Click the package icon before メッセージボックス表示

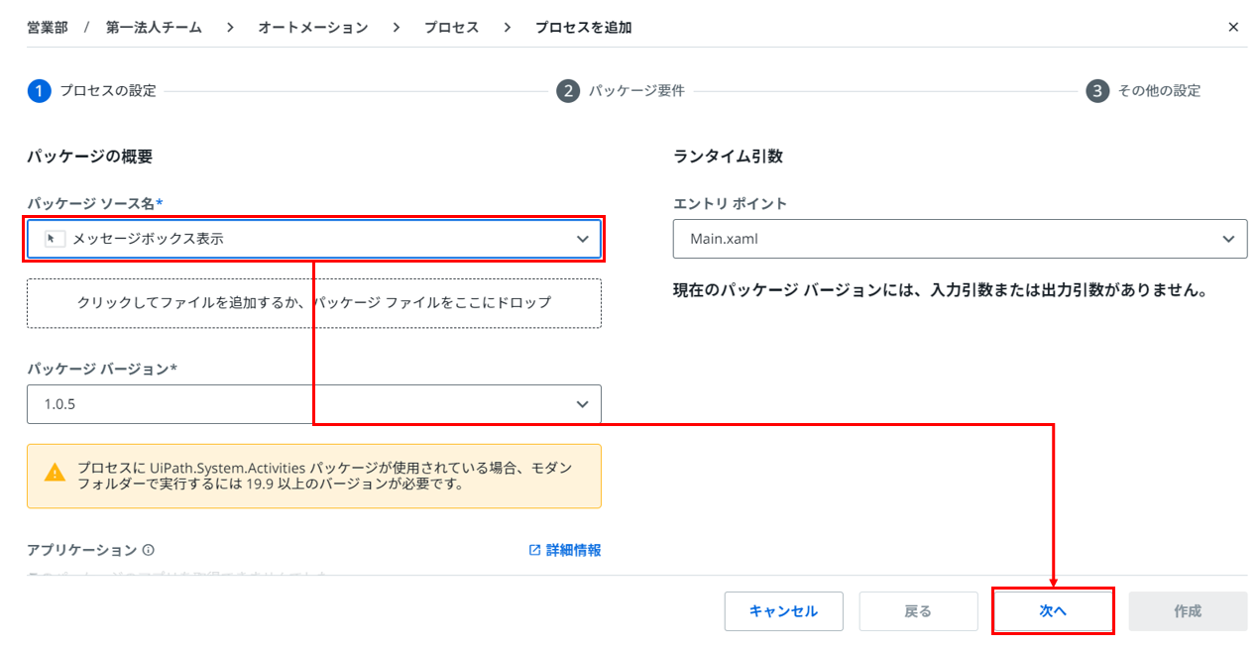coord(56,239)
